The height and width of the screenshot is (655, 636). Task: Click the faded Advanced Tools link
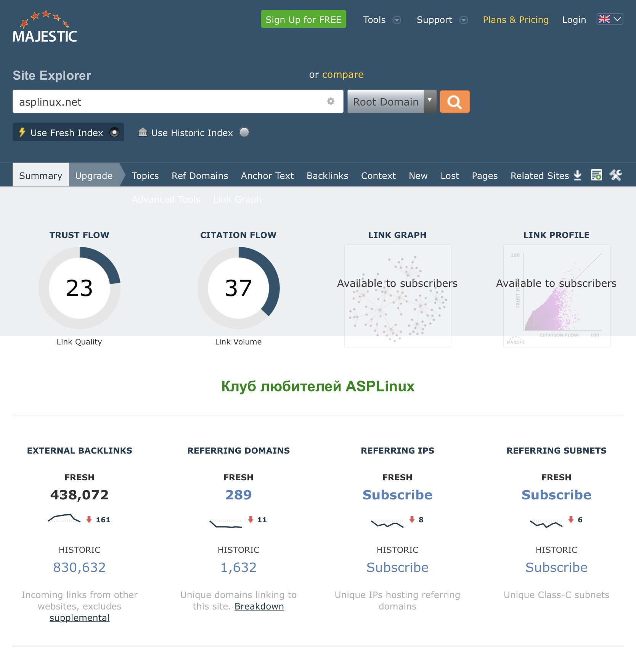tap(166, 199)
